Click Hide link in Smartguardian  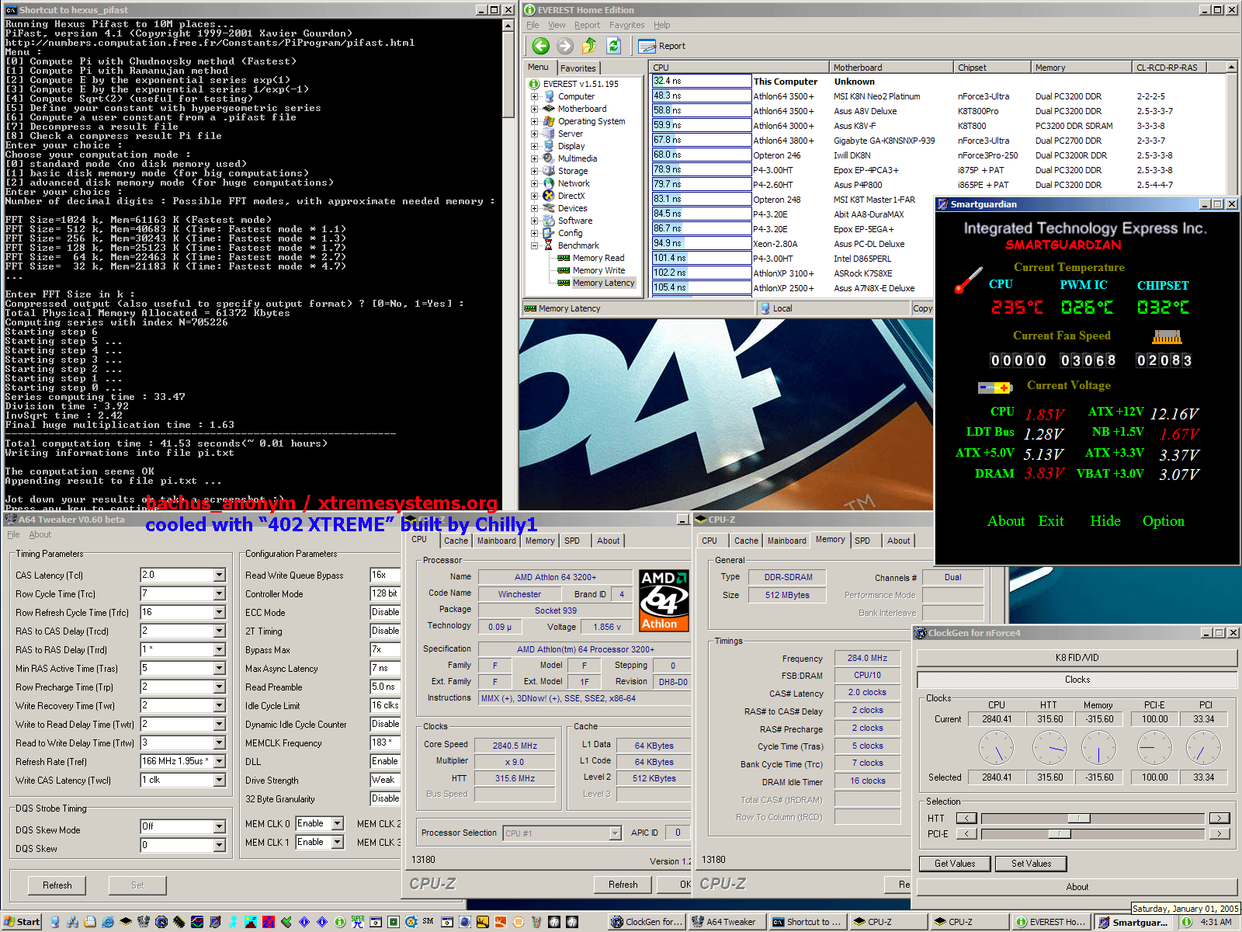(x=1105, y=521)
